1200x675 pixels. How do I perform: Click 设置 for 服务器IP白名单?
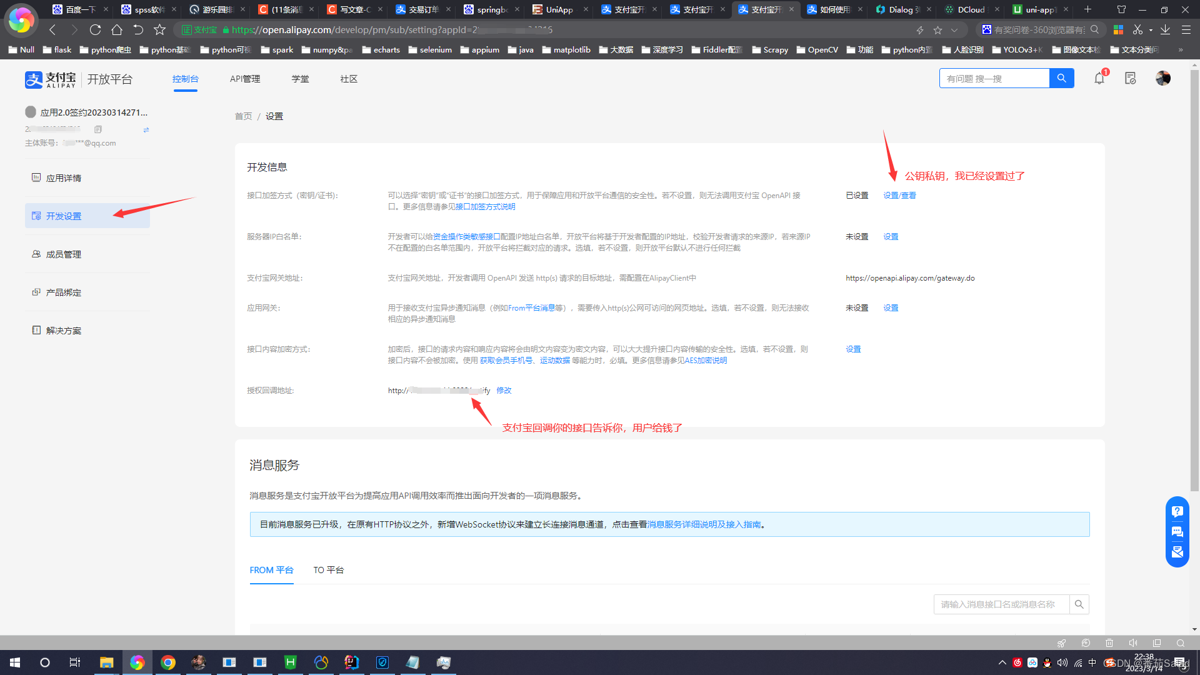click(891, 237)
